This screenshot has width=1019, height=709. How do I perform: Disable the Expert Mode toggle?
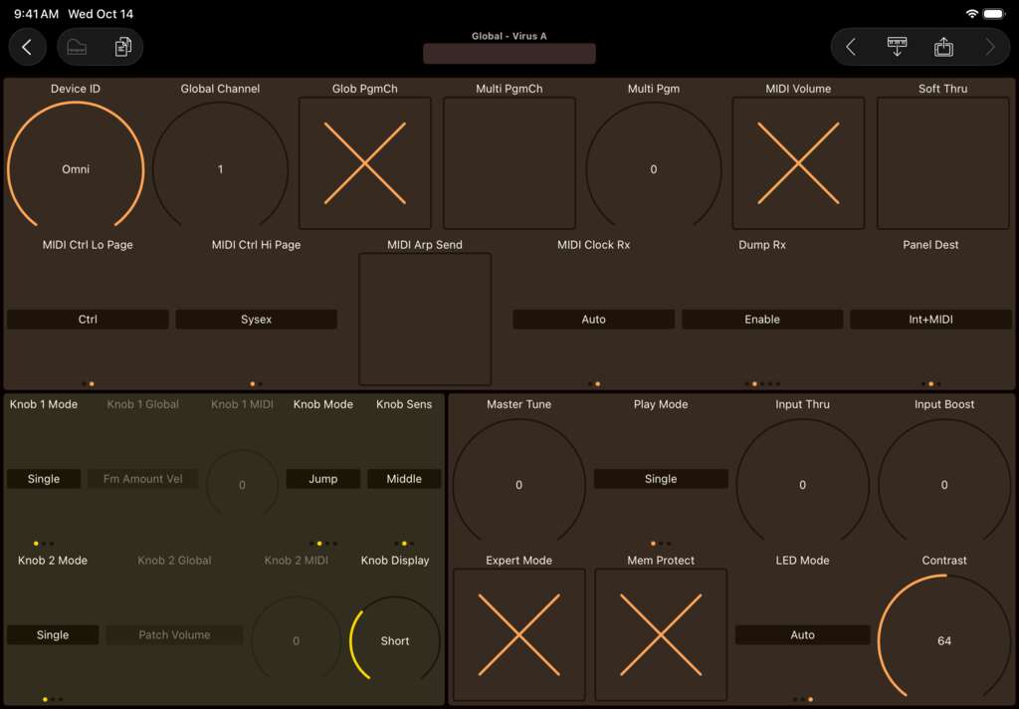pos(518,635)
